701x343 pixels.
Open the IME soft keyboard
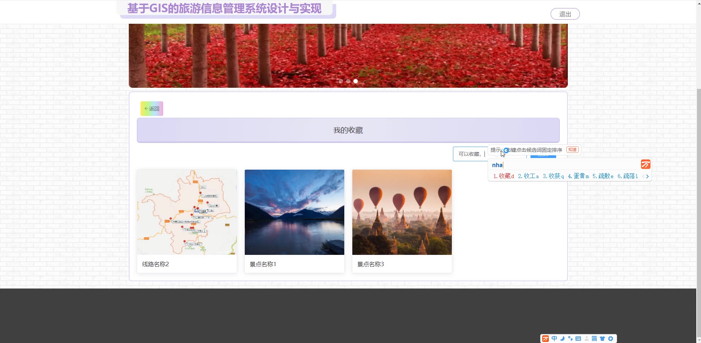pyautogui.click(x=578, y=339)
